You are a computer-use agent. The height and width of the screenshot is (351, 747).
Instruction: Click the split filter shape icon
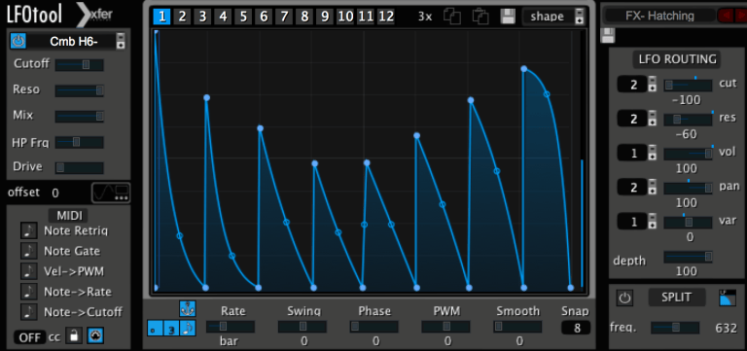pyautogui.click(x=728, y=298)
